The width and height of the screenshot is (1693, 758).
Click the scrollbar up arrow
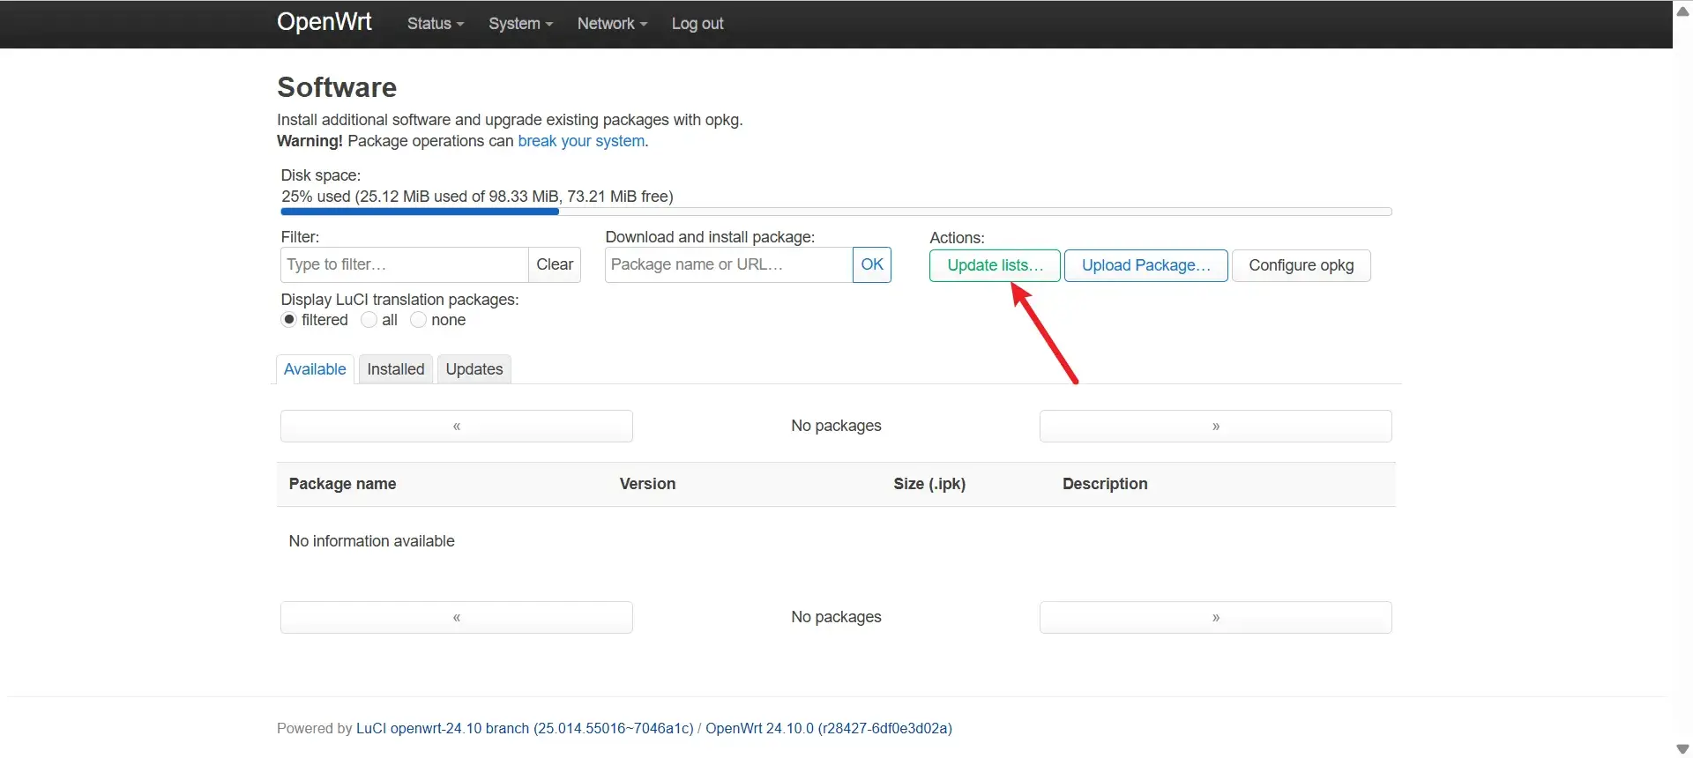click(1682, 11)
